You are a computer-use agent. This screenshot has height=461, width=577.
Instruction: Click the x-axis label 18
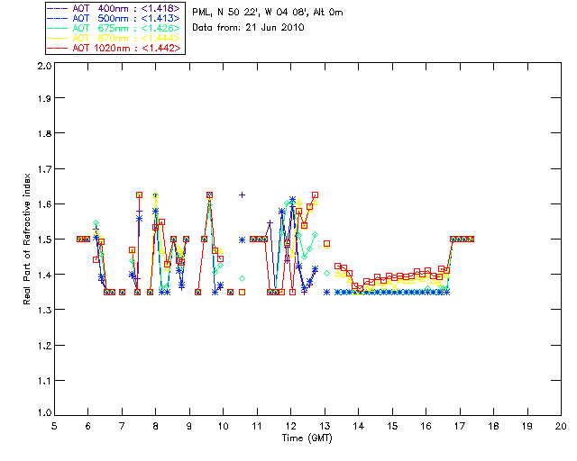pos(493,426)
